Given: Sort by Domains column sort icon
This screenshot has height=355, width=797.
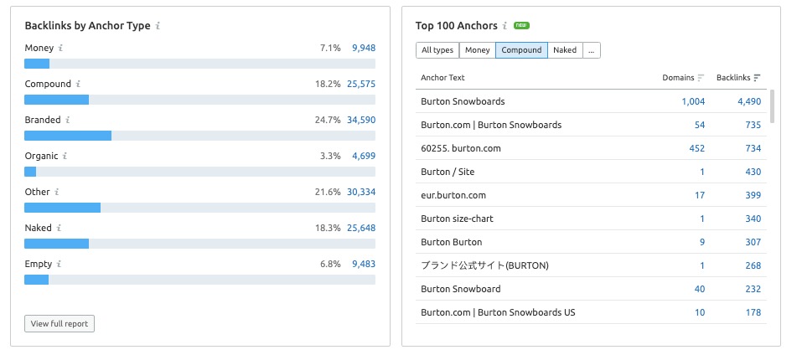Looking at the screenshot, I should [x=701, y=78].
